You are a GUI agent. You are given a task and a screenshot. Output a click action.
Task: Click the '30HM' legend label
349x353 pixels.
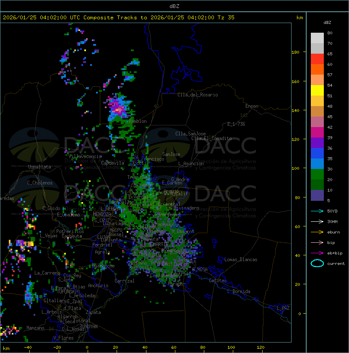[332, 221]
